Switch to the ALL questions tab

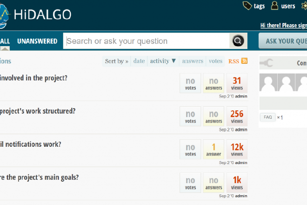point(5,41)
